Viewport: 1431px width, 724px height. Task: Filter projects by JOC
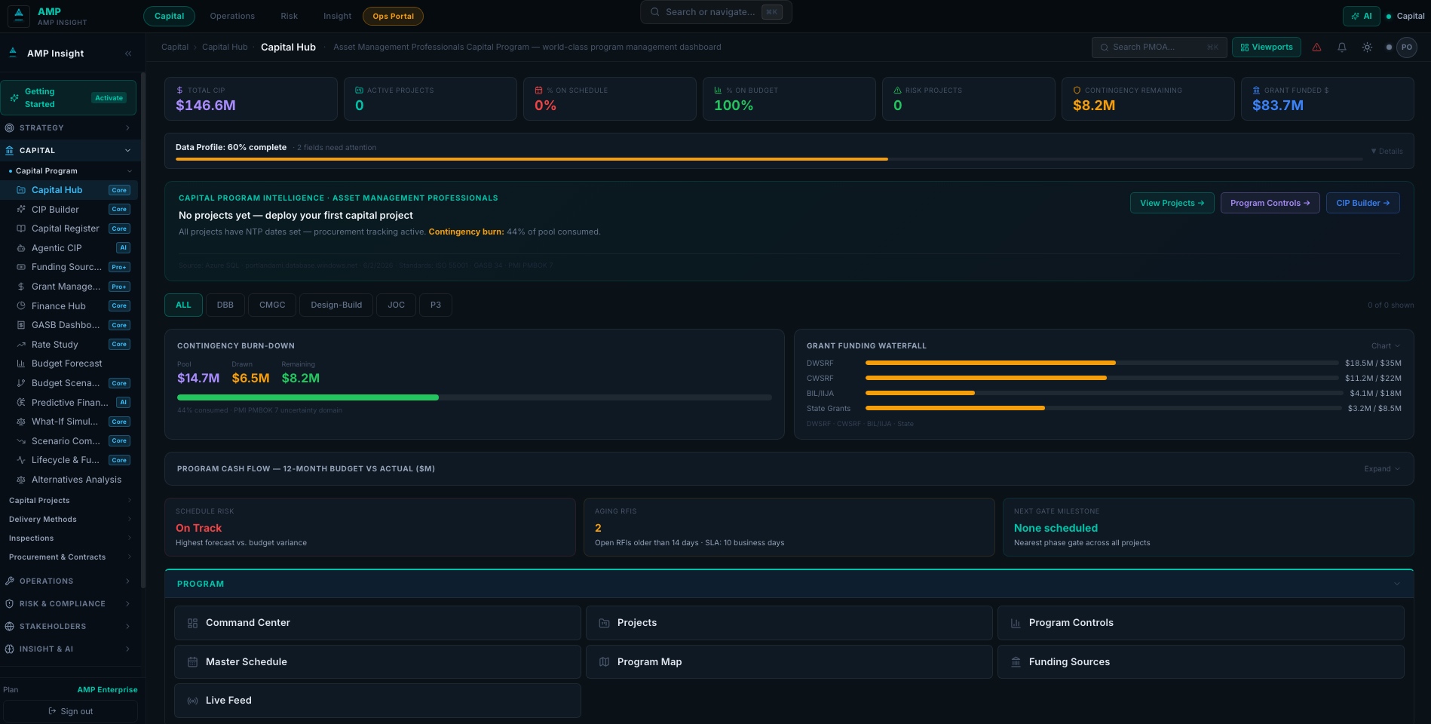coord(396,305)
